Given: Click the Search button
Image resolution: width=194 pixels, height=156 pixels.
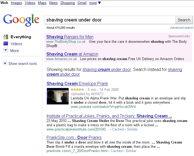Looking at the screenshot, I should tap(184, 20).
